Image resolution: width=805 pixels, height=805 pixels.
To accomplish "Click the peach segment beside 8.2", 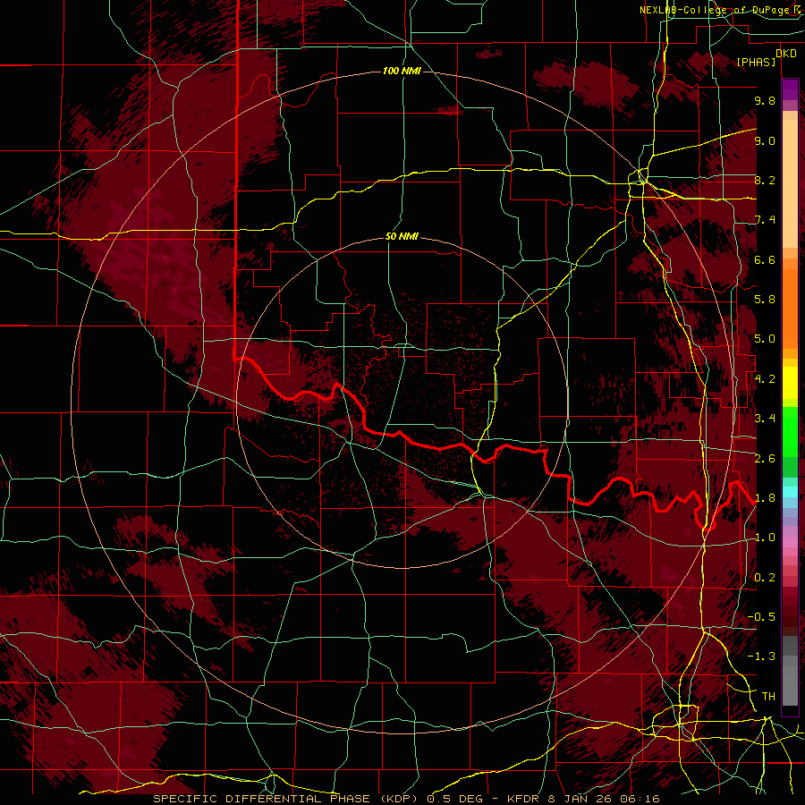I will coord(790,183).
